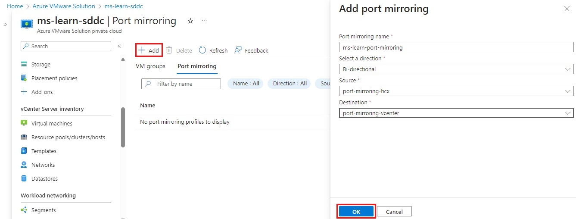Click the Segments icon
The height and width of the screenshot is (219, 576).
(24, 210)
